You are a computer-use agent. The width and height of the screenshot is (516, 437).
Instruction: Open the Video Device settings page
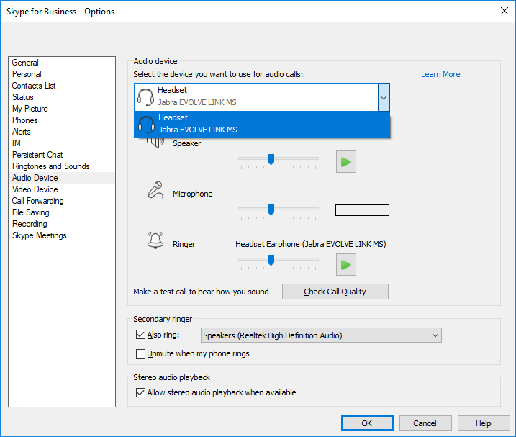[35, 189]
